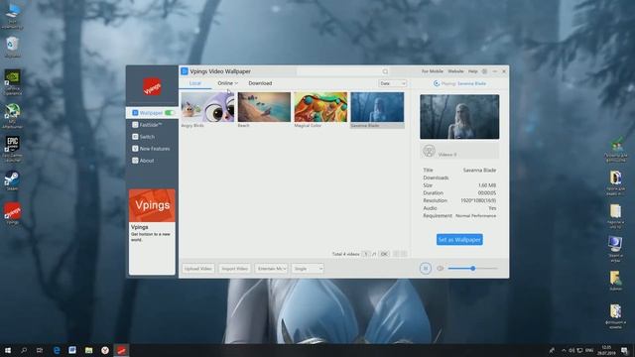Show hidden system tray icons
This screenshot has height=357, width=635.
tap(564, 350)
